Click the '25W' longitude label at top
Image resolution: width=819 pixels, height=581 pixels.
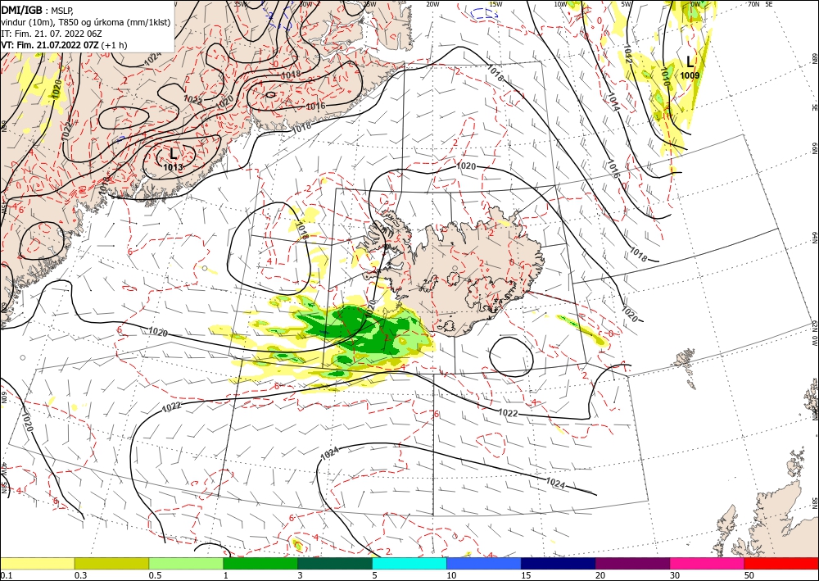[x=369, y=3]
